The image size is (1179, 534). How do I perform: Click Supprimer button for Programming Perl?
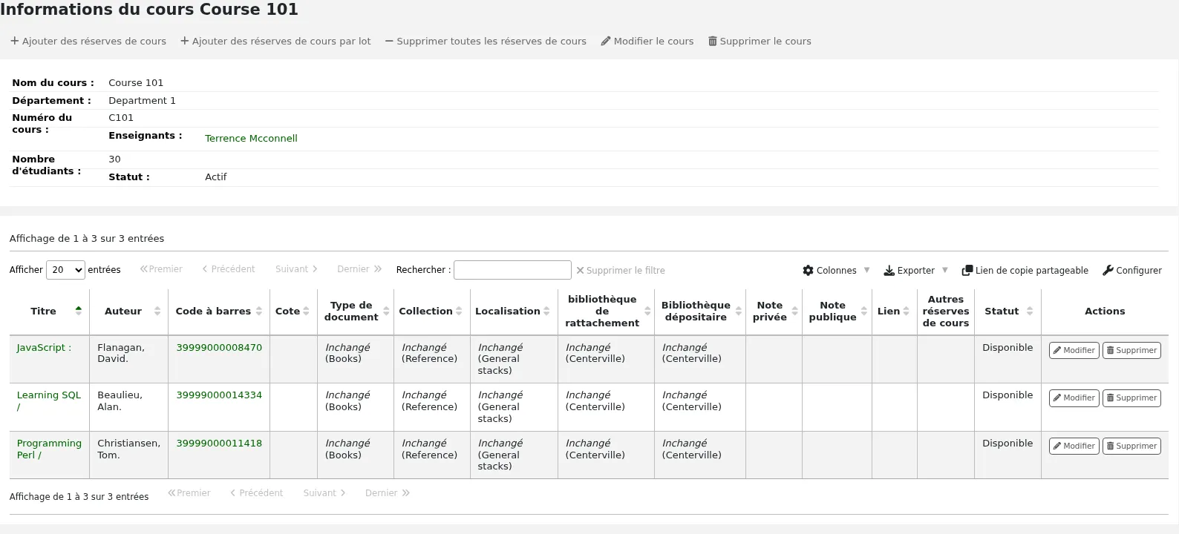click(x=1131, y=446)
